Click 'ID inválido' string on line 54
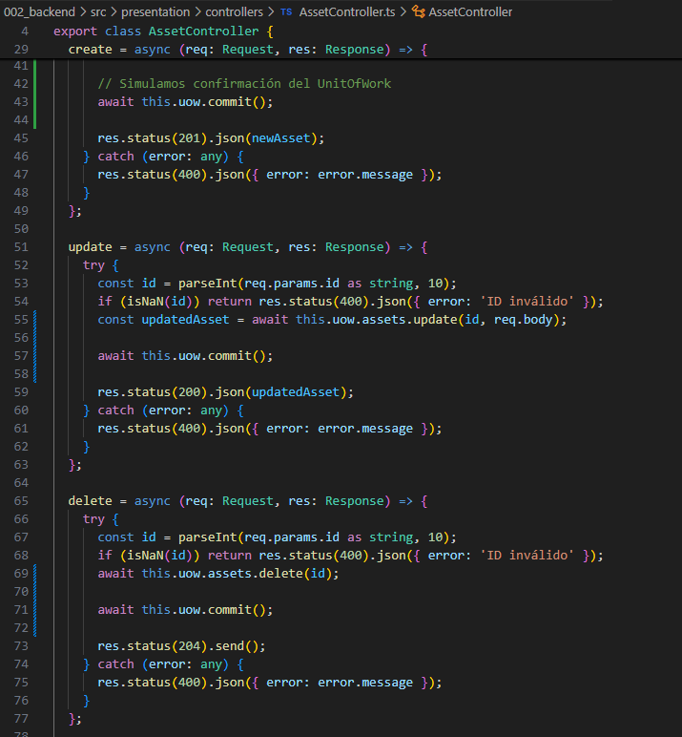 point(527,302)
